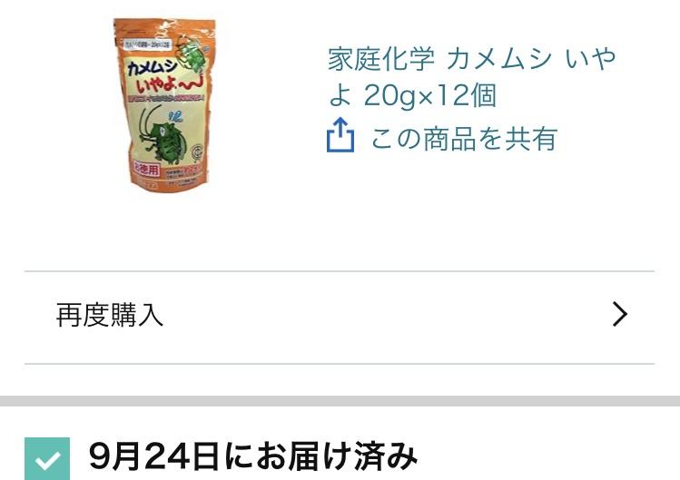This screenshot has width=680, height=480.
Task: Click the 9月24日 delivery date text
Action: click(x=153, y=456)
